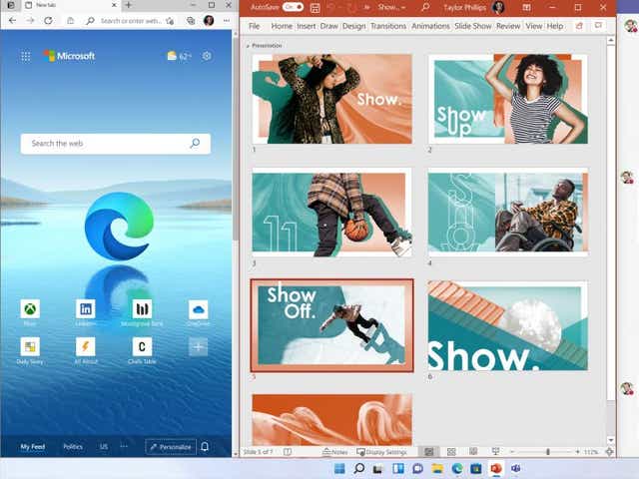The height and width of the screenshot is (479, 639).
Task: Click Taylor Phillips account name
Action: click(x=464, y=7)
